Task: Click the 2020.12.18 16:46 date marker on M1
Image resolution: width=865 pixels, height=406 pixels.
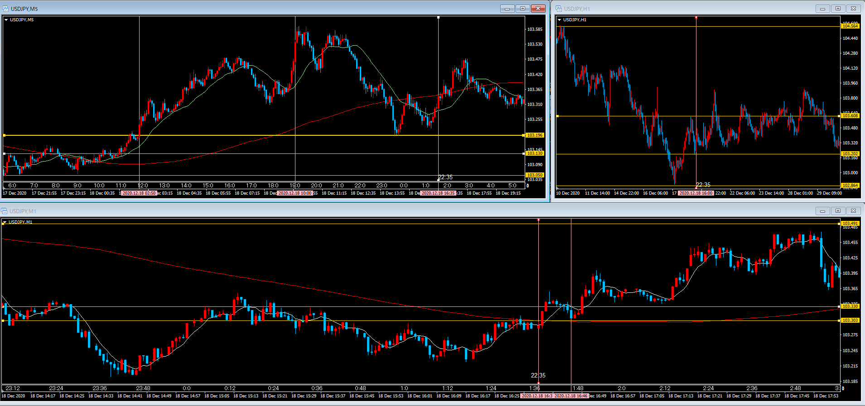Action: coord(571,396)
